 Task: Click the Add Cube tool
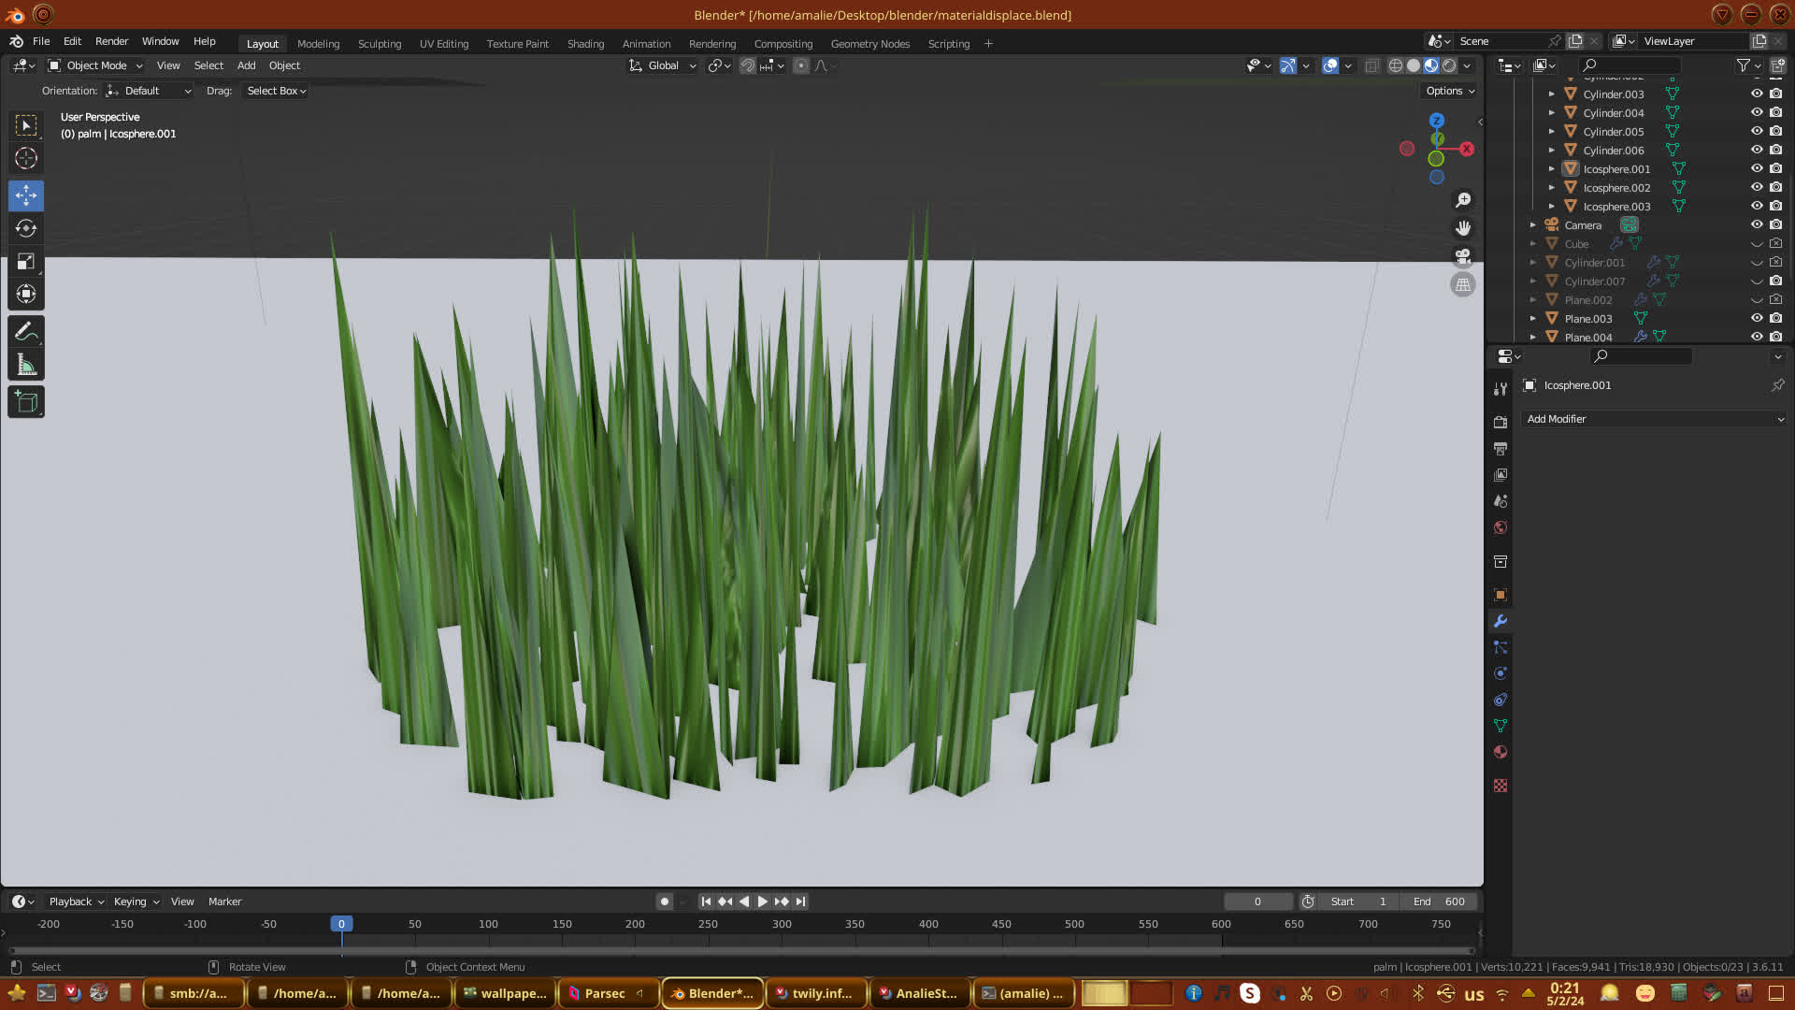pos(26,402)
